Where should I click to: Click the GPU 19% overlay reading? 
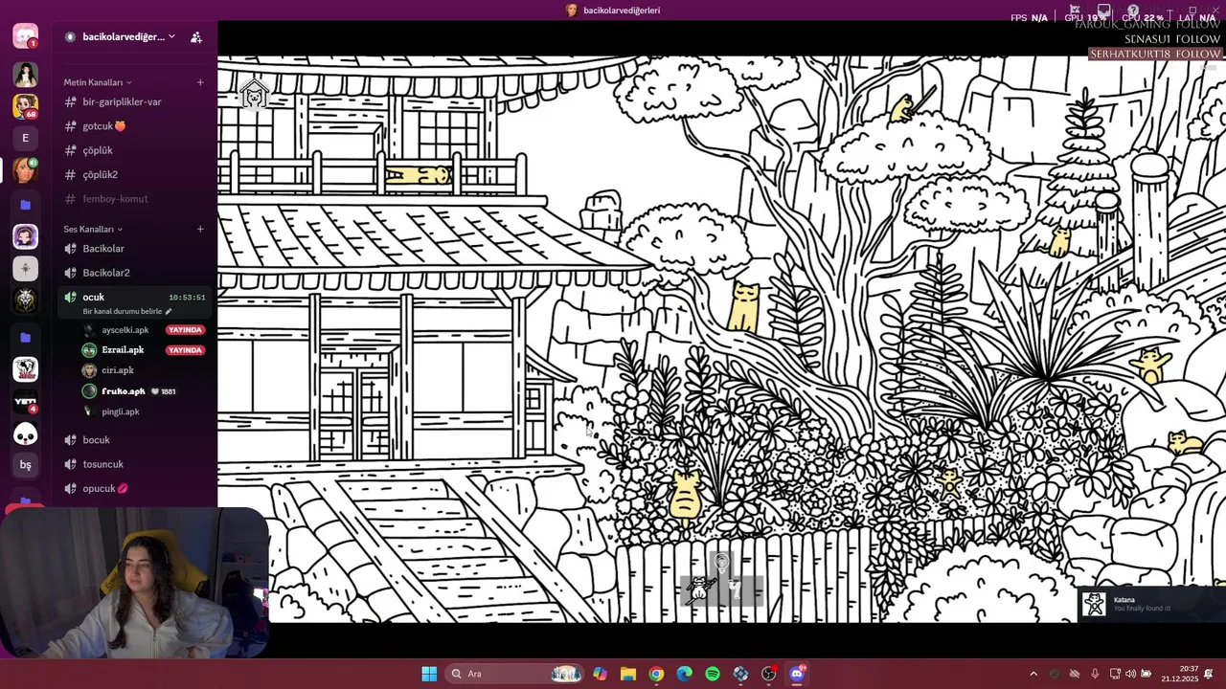pos(1085,17)
